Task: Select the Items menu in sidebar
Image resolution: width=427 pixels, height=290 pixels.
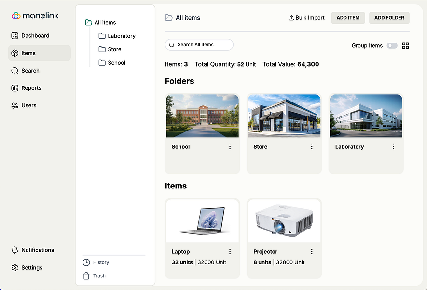Action: point(40,53)
